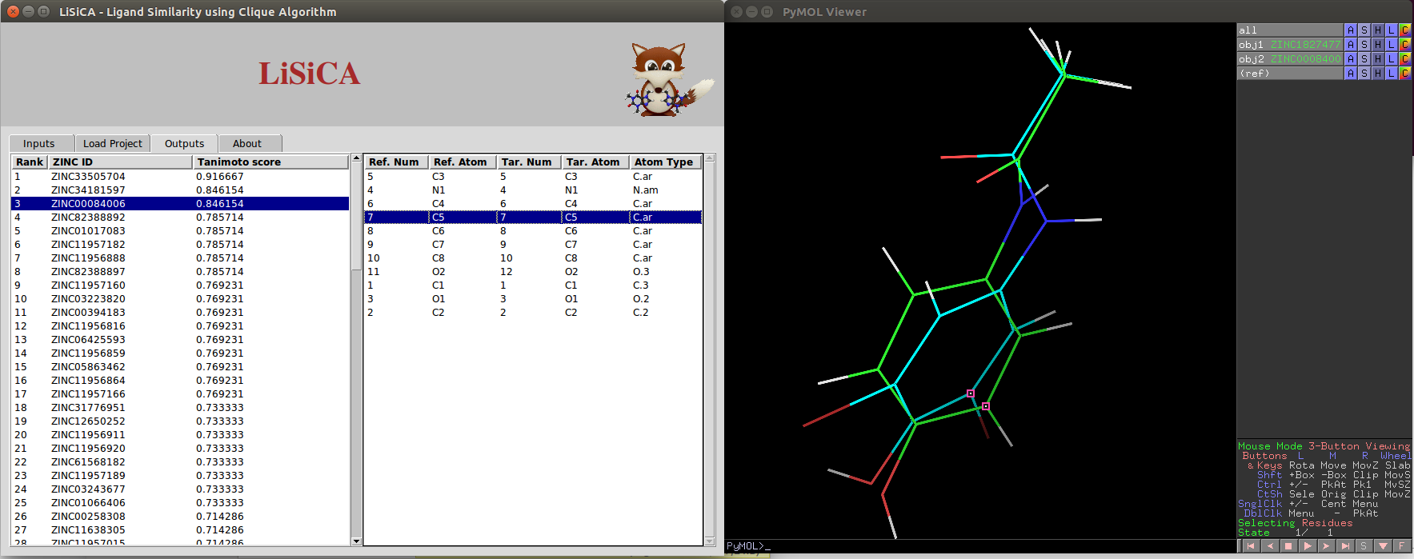Select ZINC33505704 ranked first in the list
The width and height of the screenshot is (1414, 559).
[88, 177]
